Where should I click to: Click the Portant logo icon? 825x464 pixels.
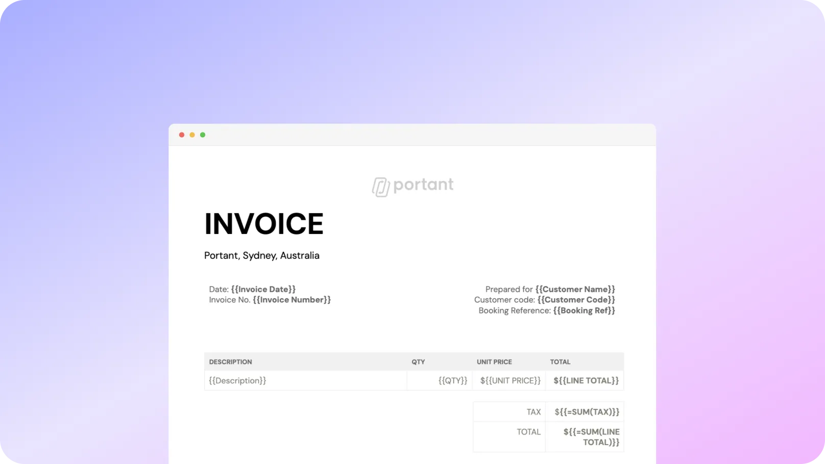381,187
